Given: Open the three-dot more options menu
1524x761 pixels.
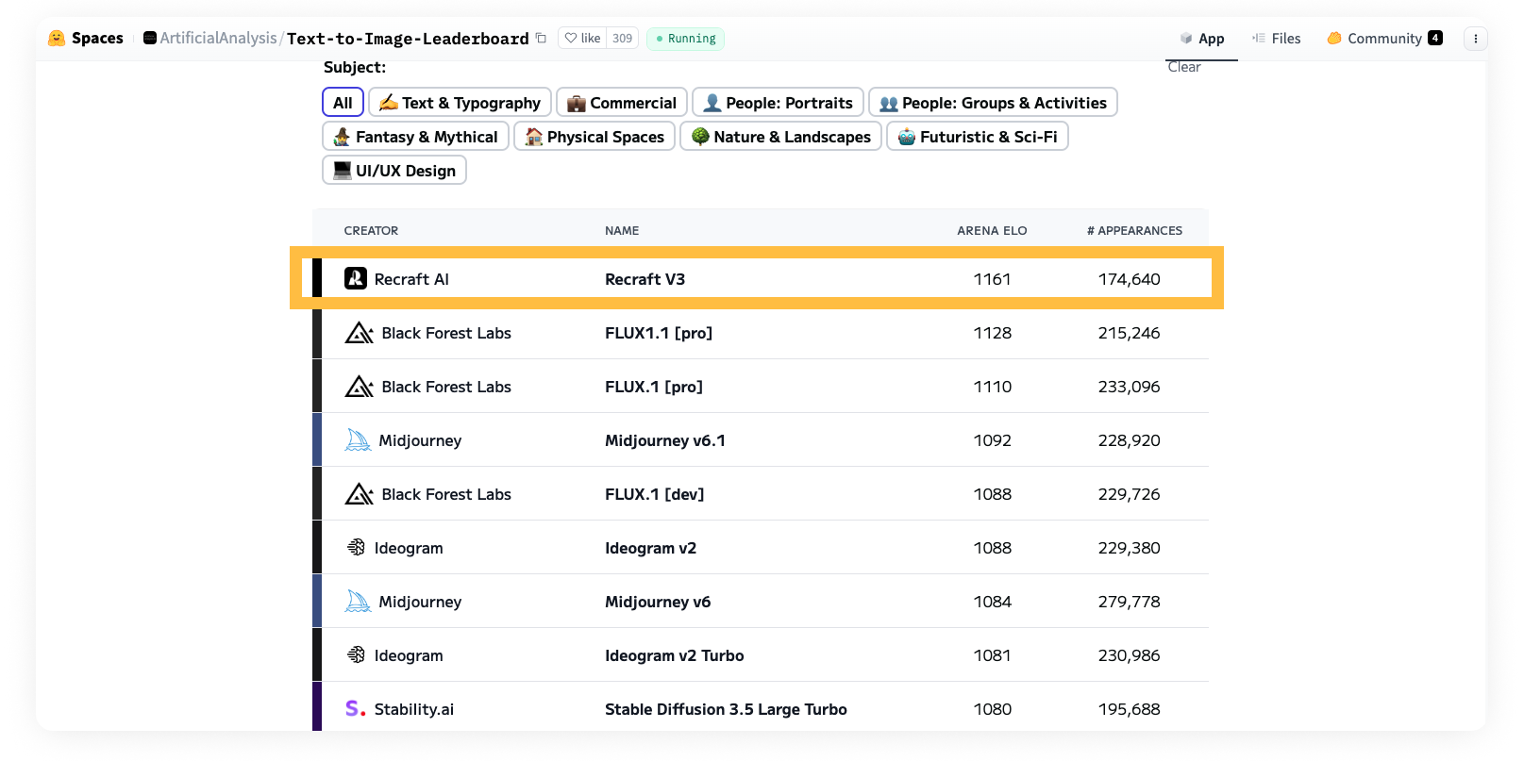Looking at the screenshot, I should pos(1475,39).
